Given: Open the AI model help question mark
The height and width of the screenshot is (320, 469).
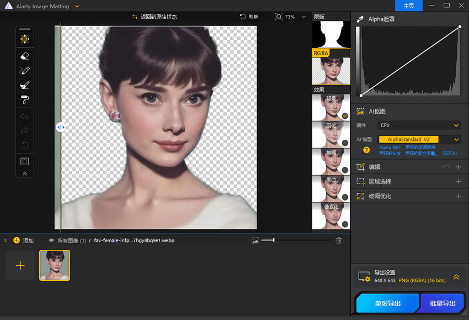Looking at the screenshot, I should (366, 150).
